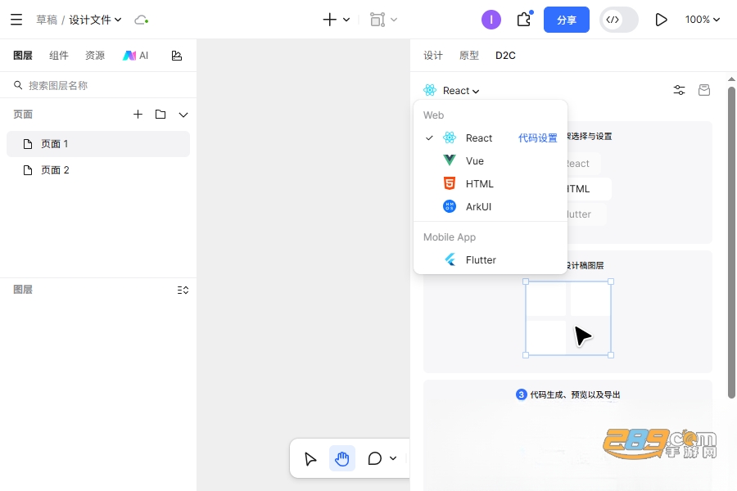This screenshot has width=737, height=491.
Task: Collapse the 页面 pages section
Action: coord(183,115)
